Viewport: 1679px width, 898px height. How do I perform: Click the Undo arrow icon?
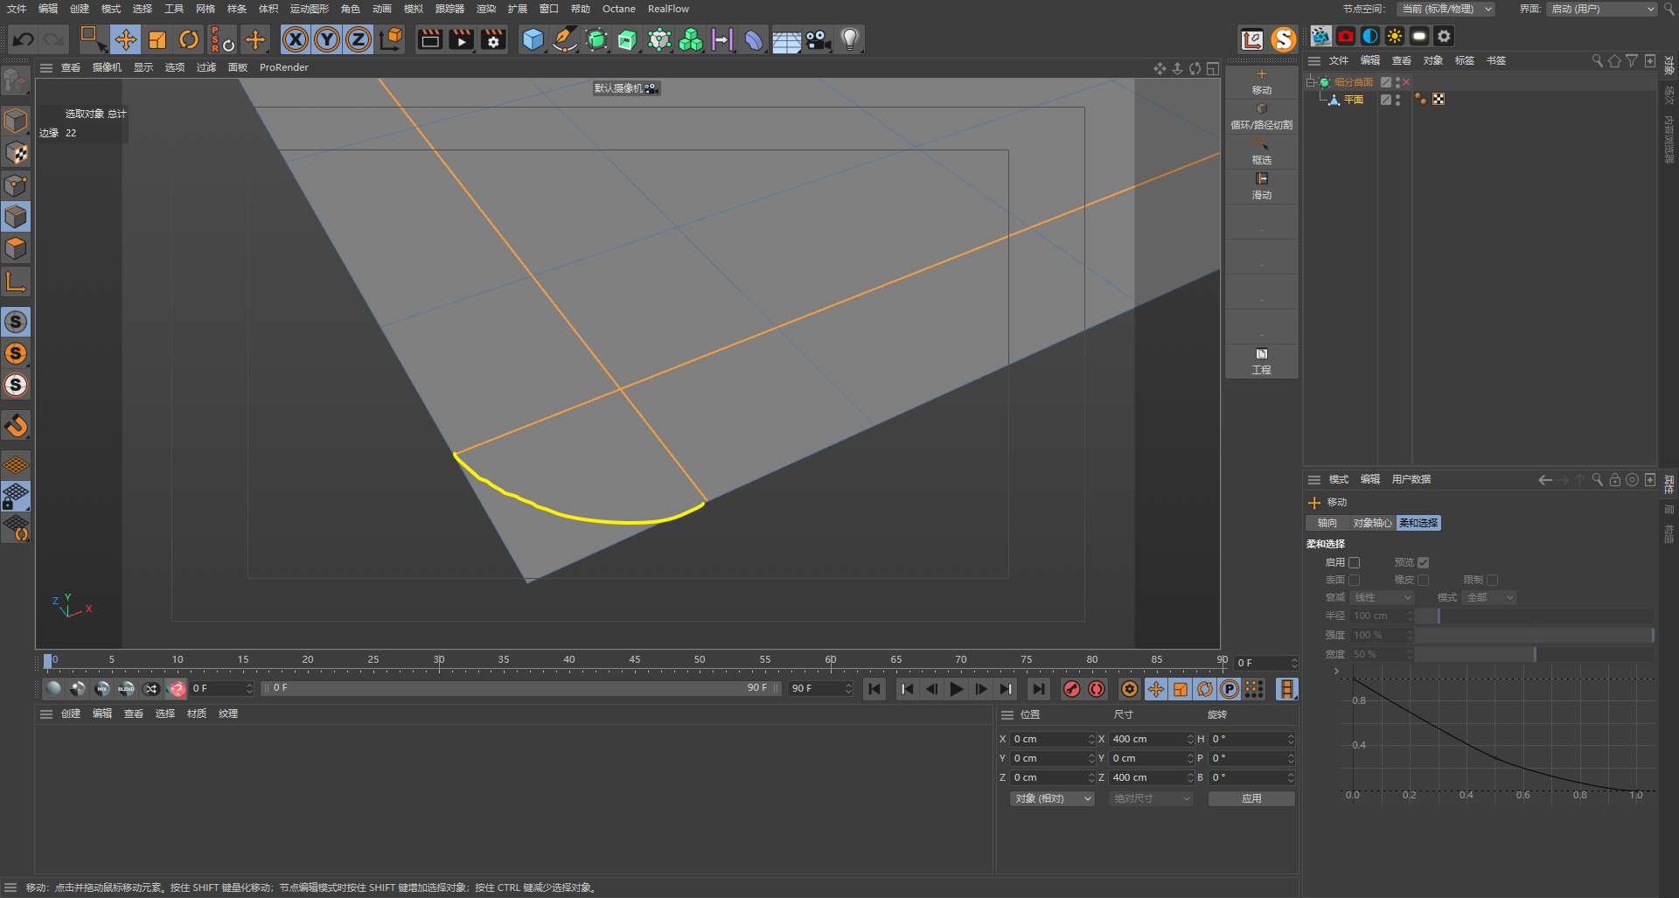(24, 39)
